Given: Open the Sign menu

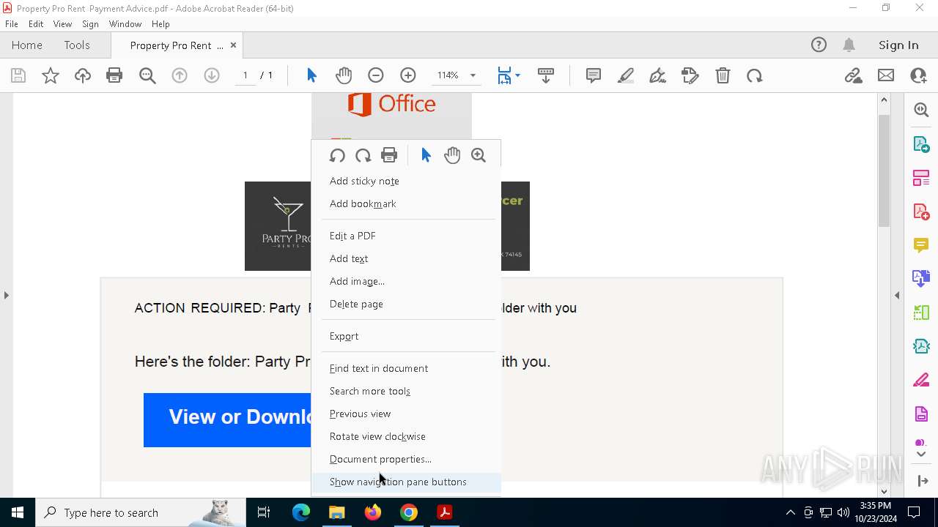Looking at the screenshot, I should click(x=91, y=24).
